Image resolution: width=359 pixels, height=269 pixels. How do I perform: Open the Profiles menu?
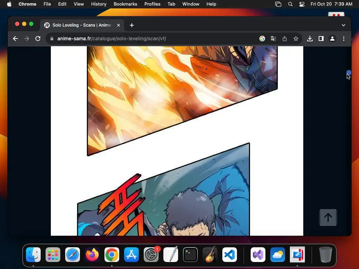tap(152, 4)
